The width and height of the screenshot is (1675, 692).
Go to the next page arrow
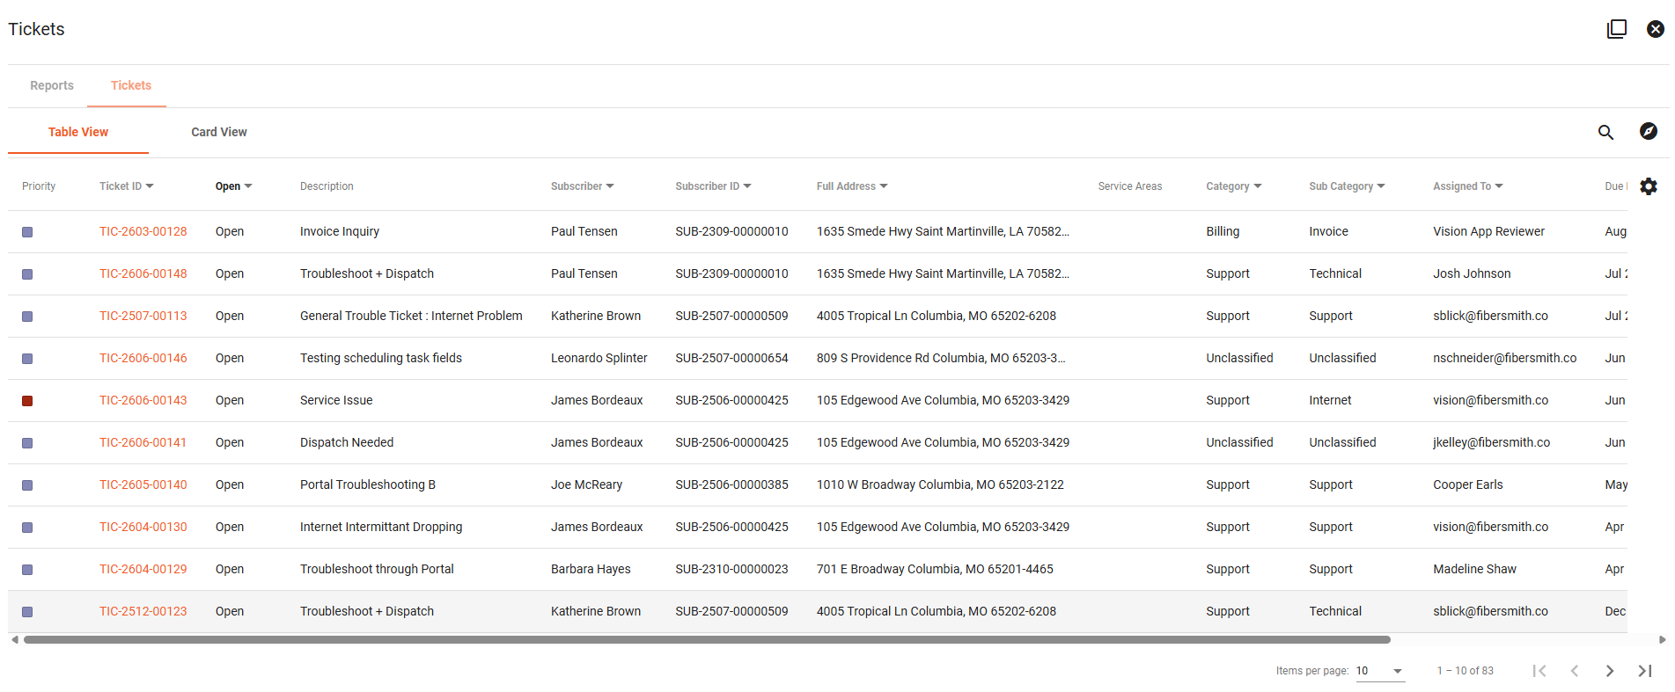point(1610,671)
